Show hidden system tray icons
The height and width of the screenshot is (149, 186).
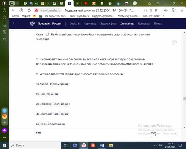tap(155, 145)
